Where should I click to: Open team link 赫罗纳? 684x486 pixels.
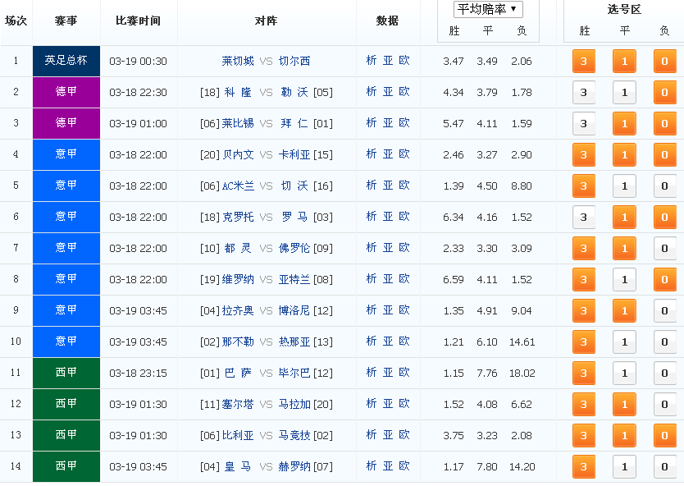coord(294,467)
